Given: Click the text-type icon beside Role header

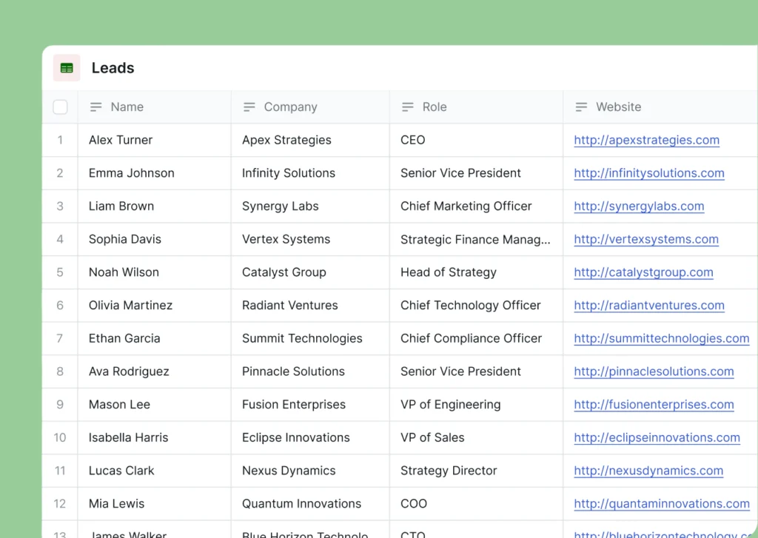Looking at the screenshot, I should pyautogui.click(x=408, y=107).
